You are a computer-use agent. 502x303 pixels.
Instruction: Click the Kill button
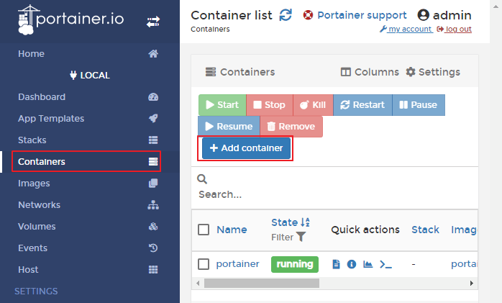click(x=313, y=105)
